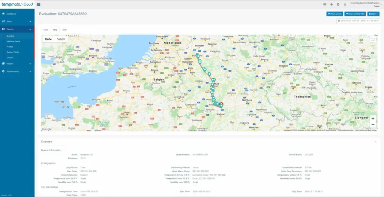The height and width of the screenshot is (197, 384).
Task: Click the red endpoint marker near Stuttgart
Action: click(x=221, y=104)
